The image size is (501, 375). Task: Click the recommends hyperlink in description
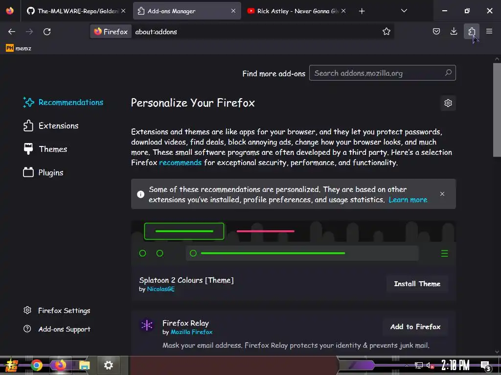(180, 163)
